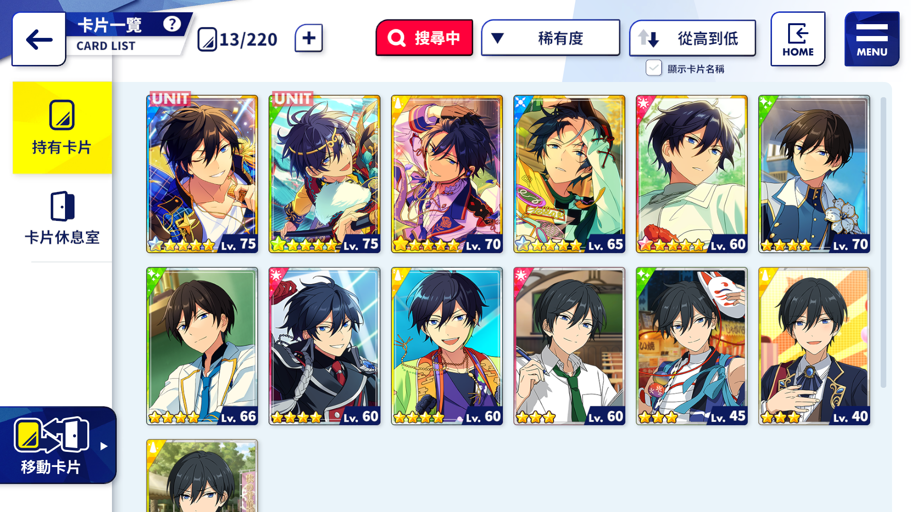Screen dimensions: 911x512
Task: Open the three-star card at Lv. 45
Action: (x=692, y=346)
